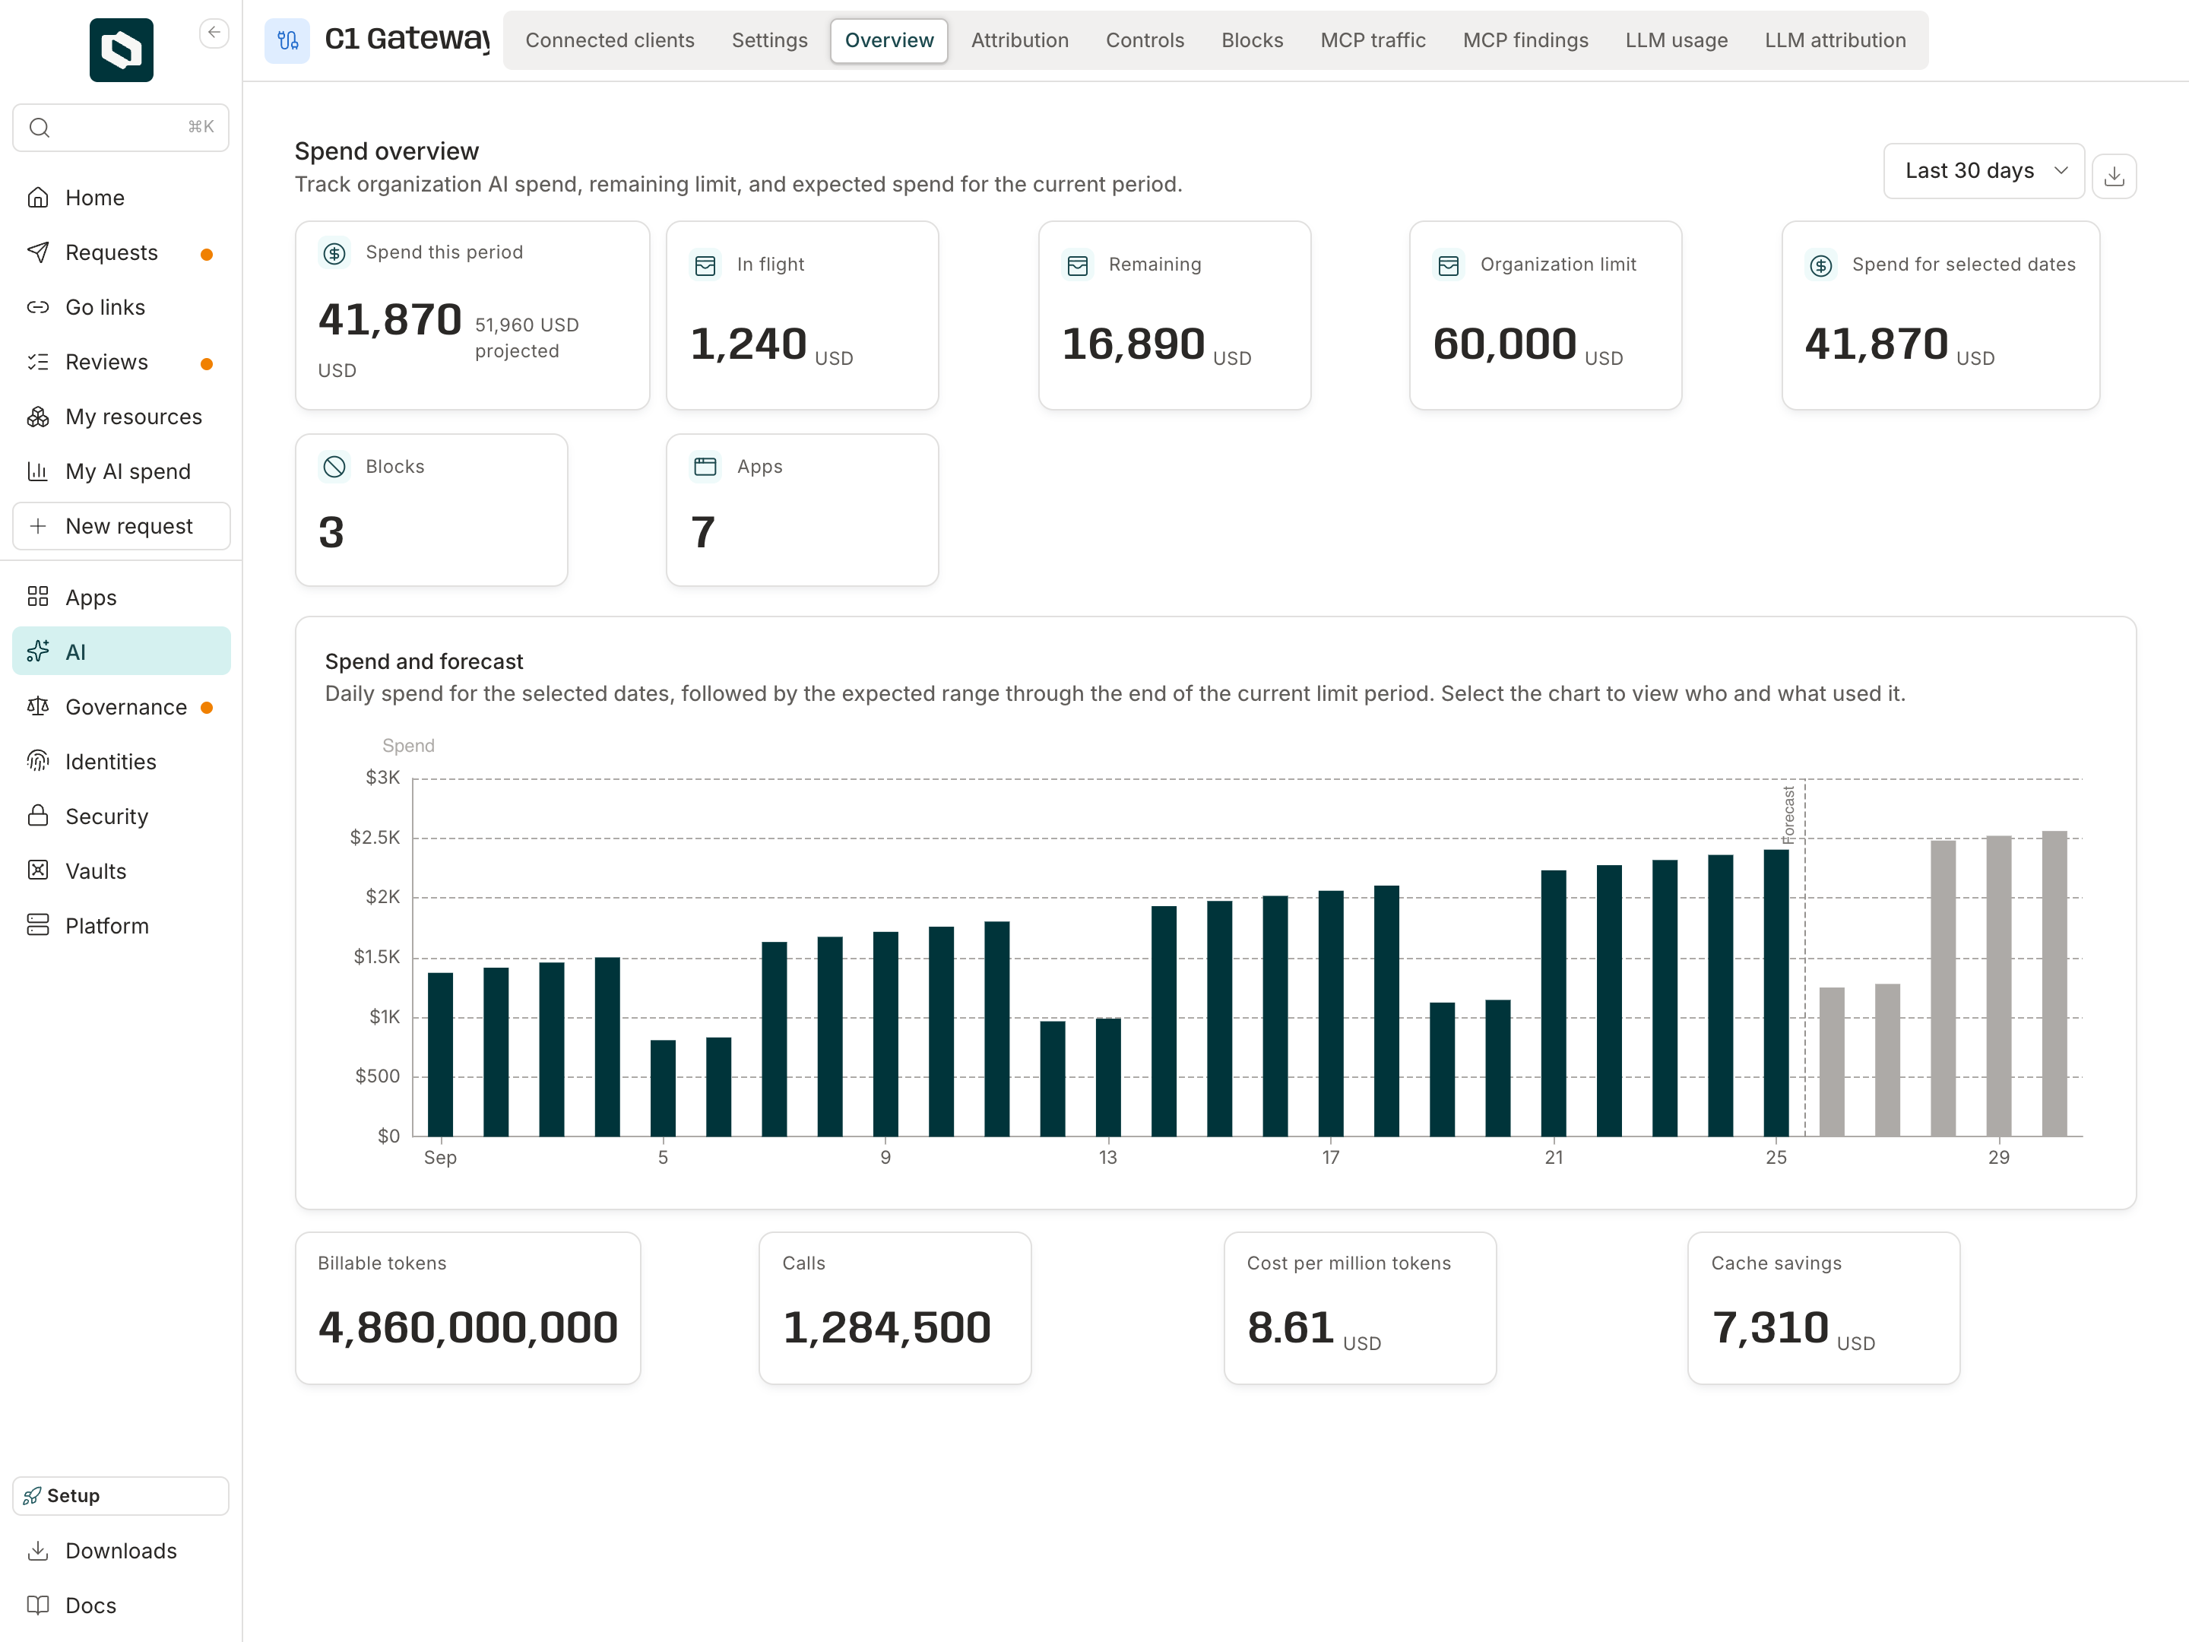Screen dimensions: 2189x1642
Task: Click the Platform server icon
Action: click(x=37, y=925)
